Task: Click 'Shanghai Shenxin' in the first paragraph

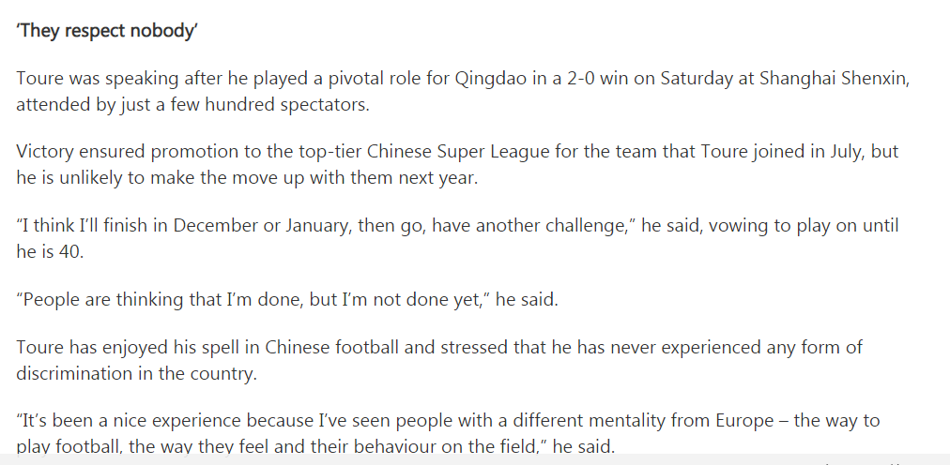Action: (834, 79)
